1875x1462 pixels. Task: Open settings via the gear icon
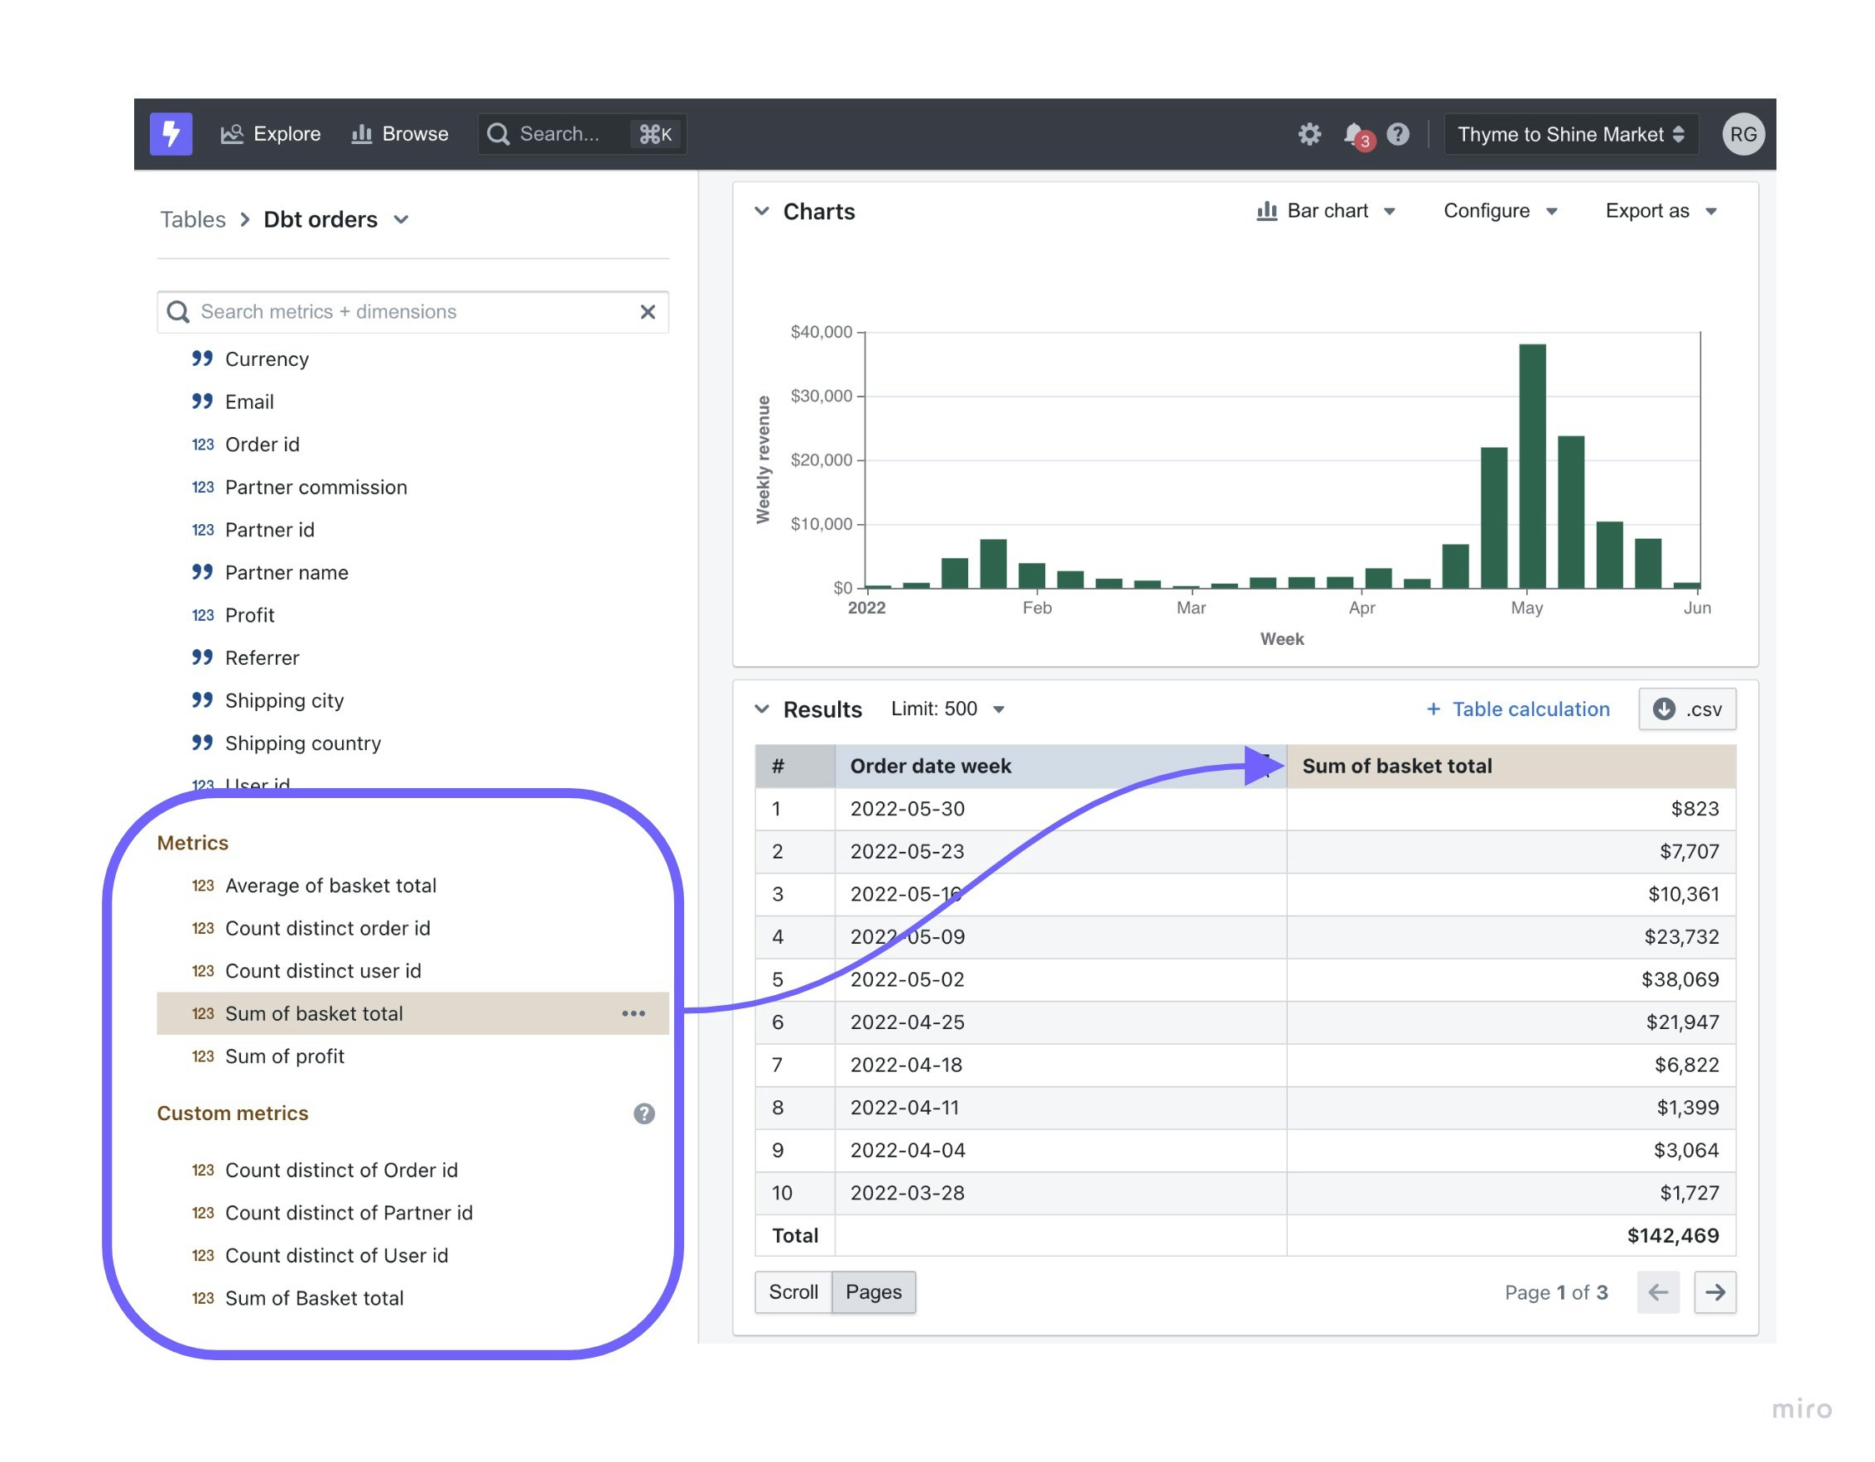[x=1309, y=134]
